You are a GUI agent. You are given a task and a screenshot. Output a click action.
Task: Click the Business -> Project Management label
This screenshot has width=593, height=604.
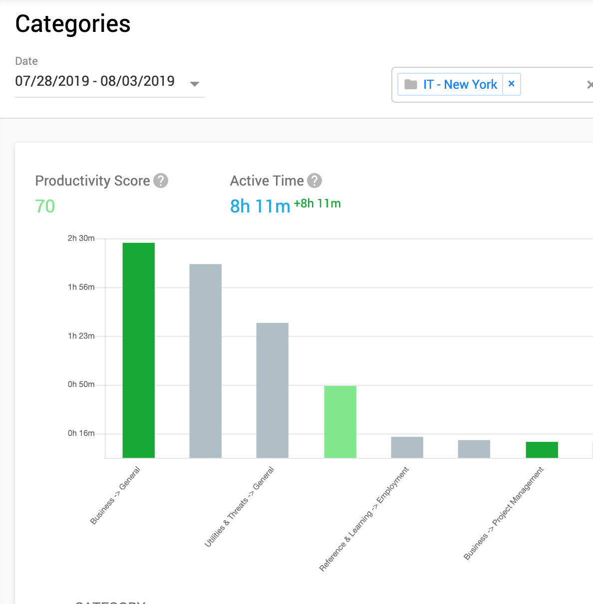(x=504, y=513)
